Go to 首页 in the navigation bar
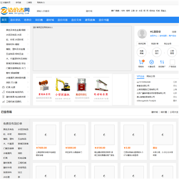This screenshot has width=179, height=179. click(x=4, y=20)
